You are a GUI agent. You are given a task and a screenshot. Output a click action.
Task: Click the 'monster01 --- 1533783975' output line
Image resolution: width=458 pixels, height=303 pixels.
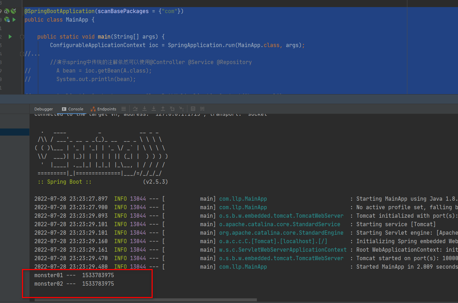point(74,275)
